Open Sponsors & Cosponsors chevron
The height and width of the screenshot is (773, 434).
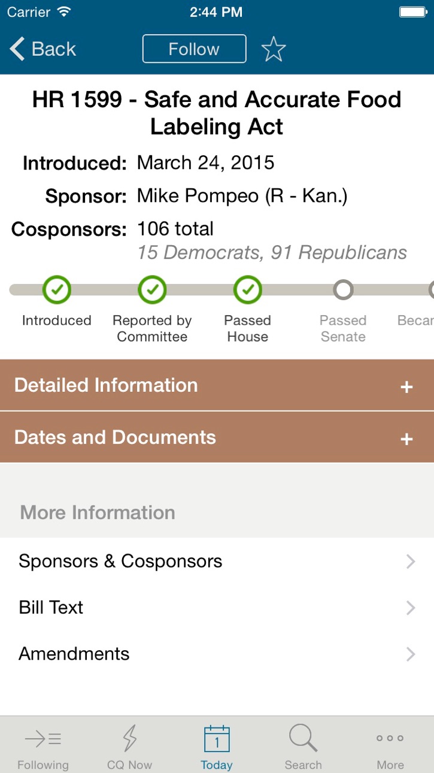[411, 561]
